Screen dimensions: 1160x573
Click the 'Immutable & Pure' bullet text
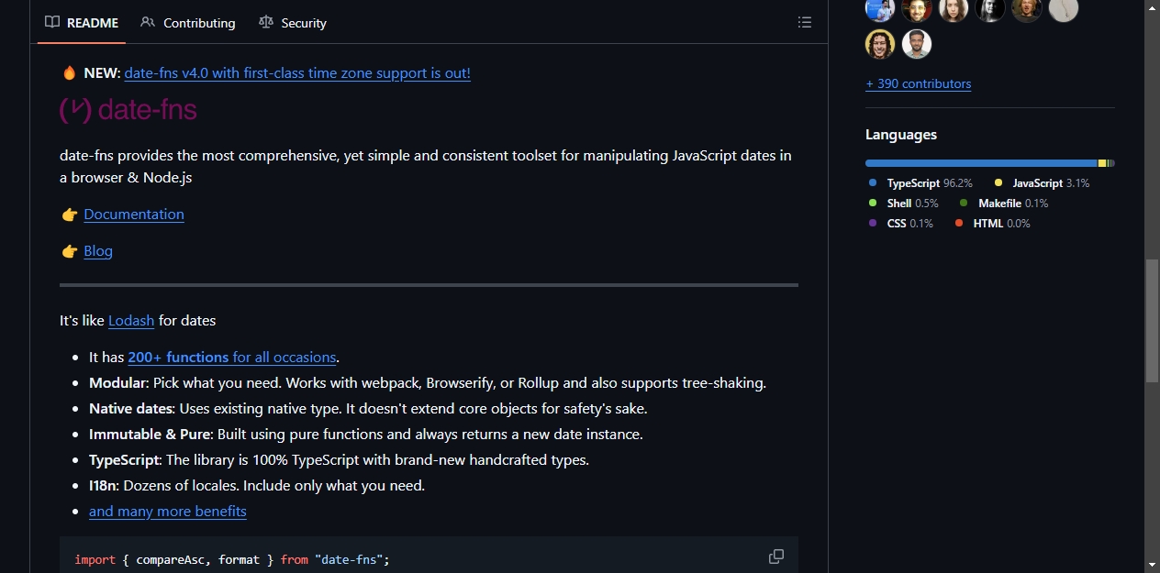click(x=366, y=434)
